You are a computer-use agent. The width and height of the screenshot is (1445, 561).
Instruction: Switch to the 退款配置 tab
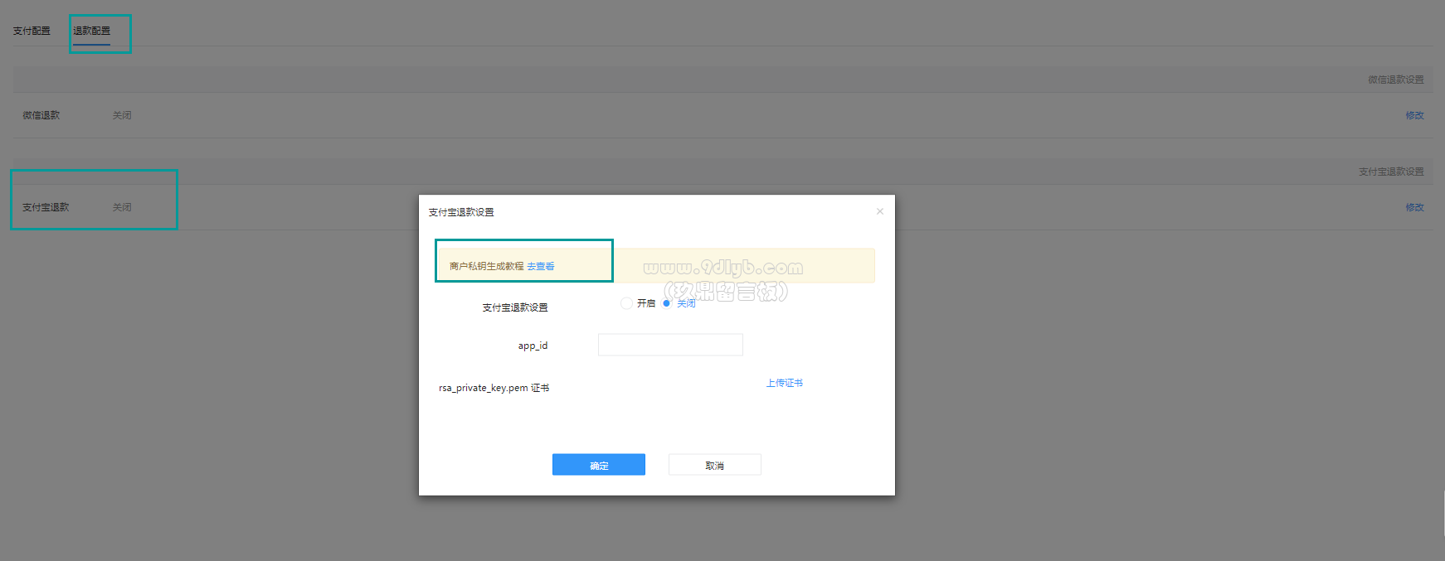click(x=92, y=31)
